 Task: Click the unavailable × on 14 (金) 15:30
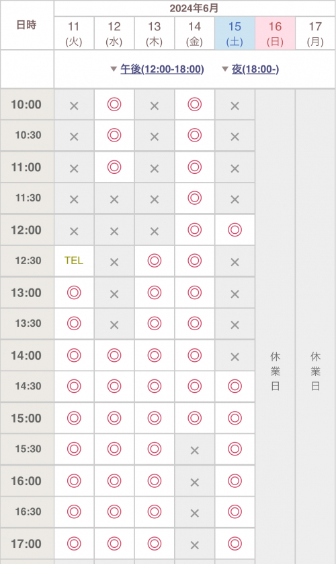[x=194, y=450]
